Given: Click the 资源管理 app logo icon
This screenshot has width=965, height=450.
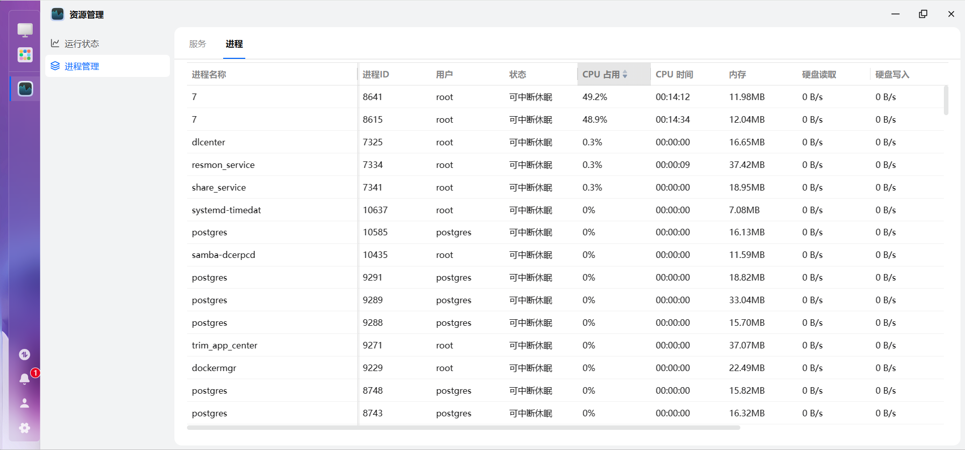Looking at the screenshot, I should (58, 14).
